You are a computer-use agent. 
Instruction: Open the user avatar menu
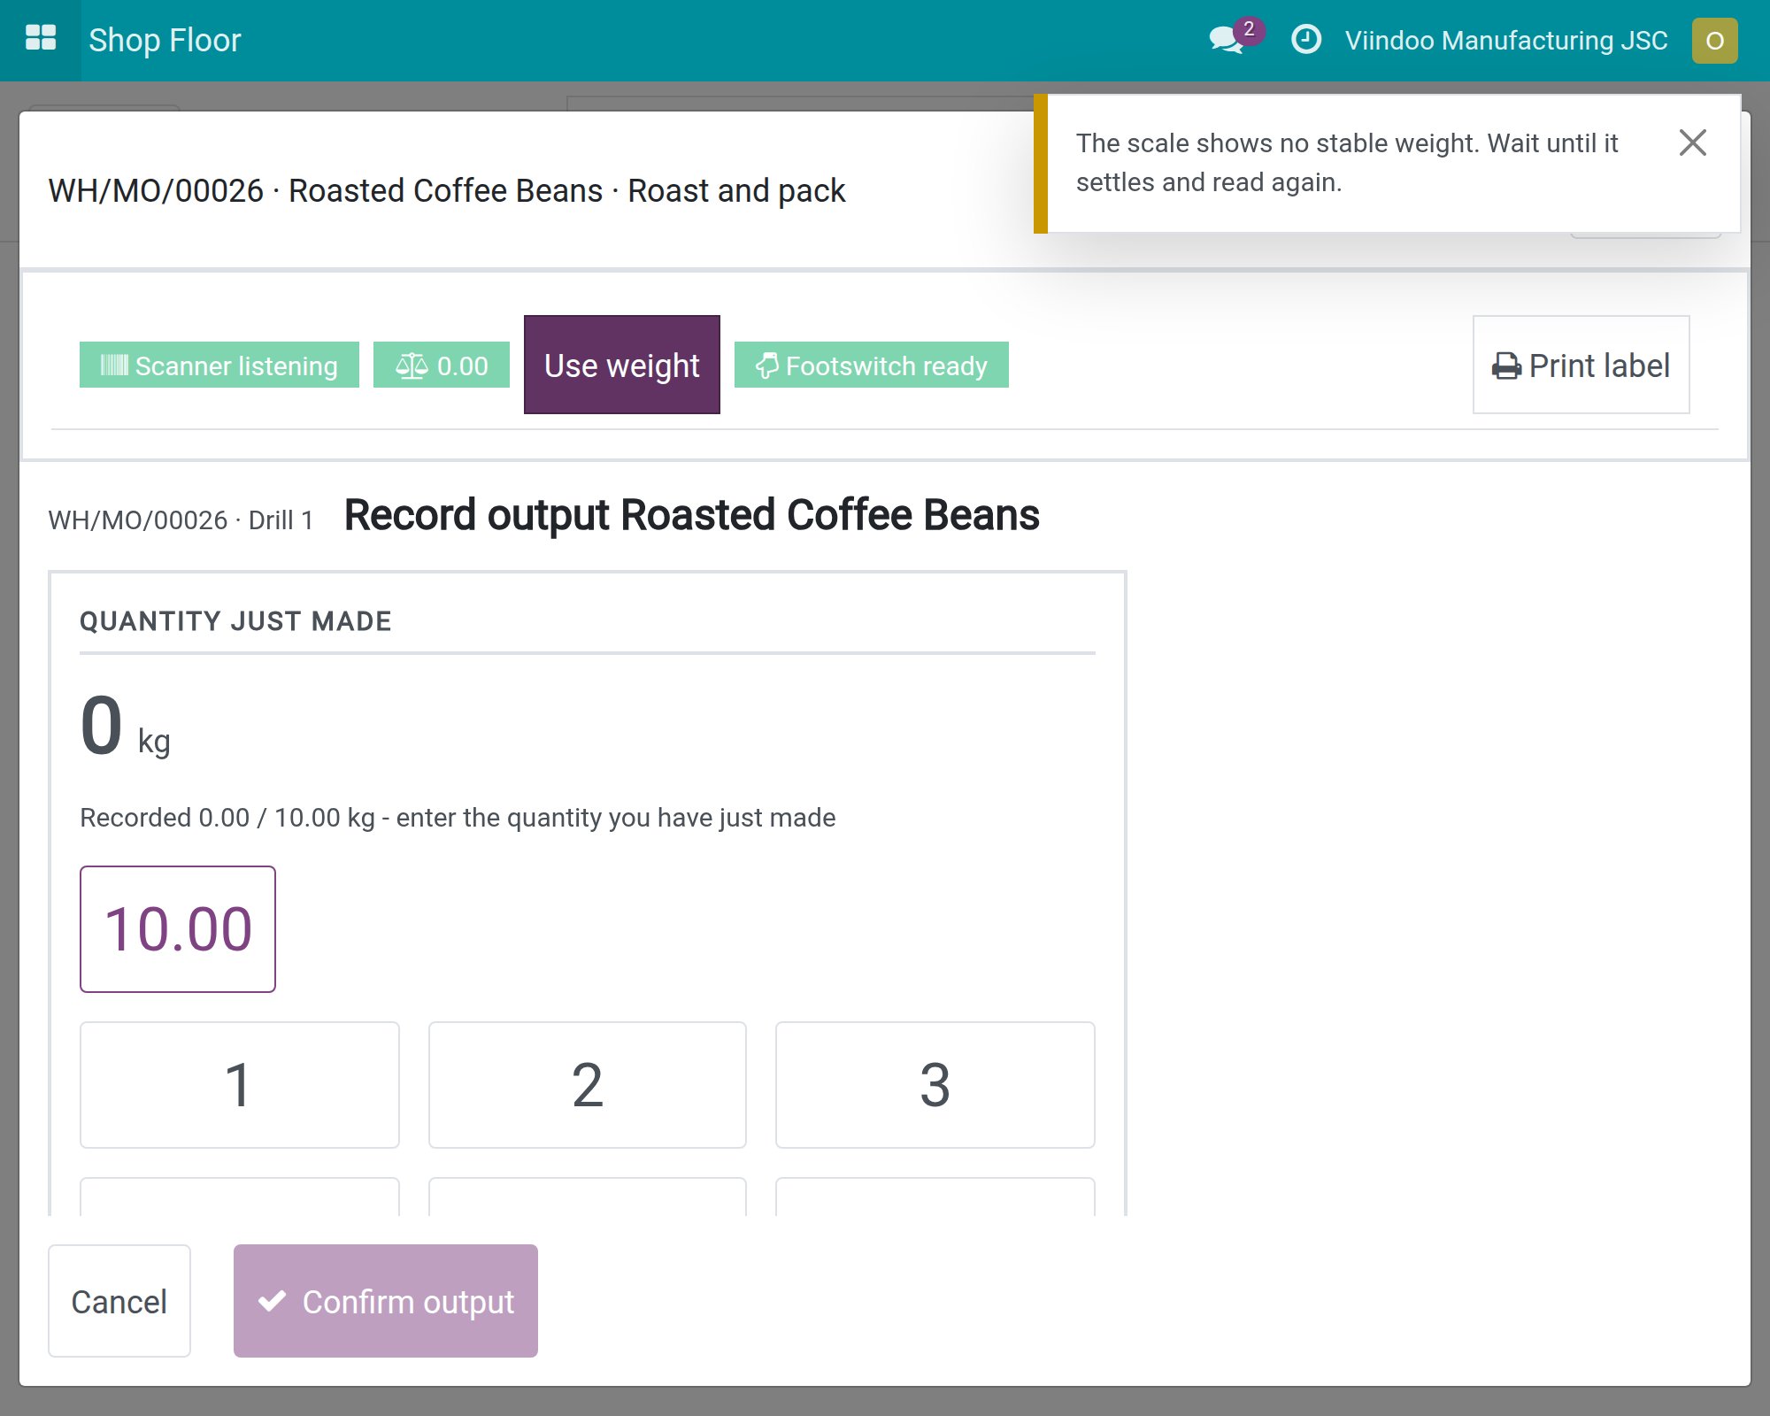[1714, 41]
